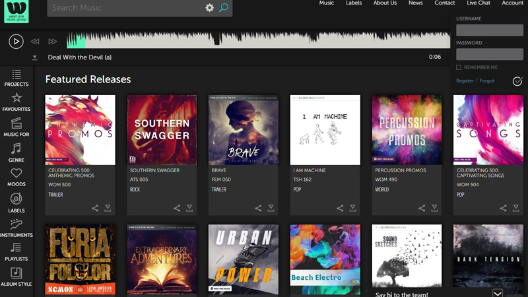The height and width of the screenshot is (297, 528).
Task: Open Southern Swagger album cover
Action: pos(162,130)
